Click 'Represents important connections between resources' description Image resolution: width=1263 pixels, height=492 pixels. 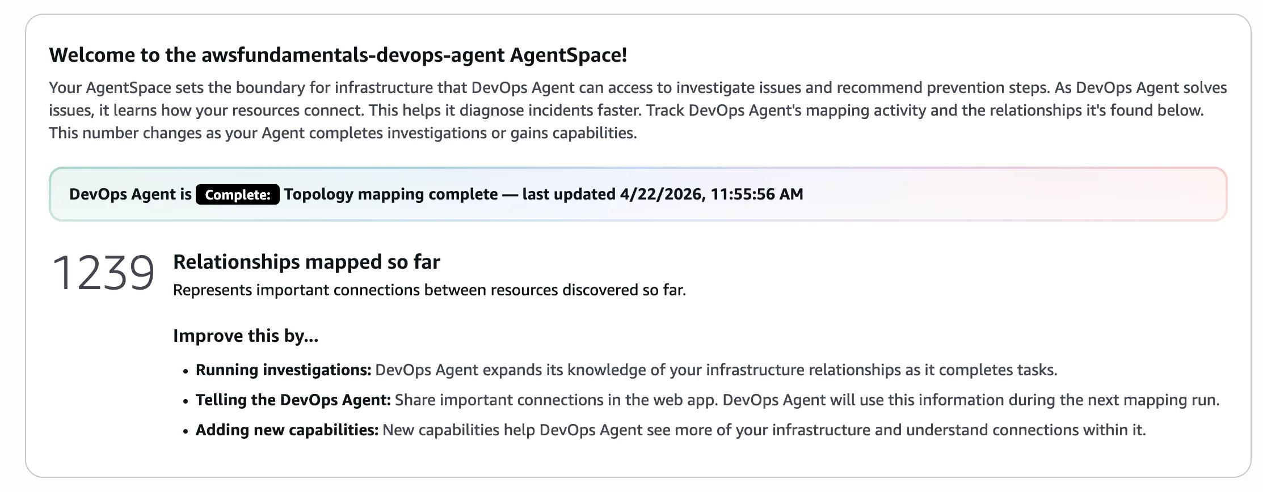click(430, 290)
